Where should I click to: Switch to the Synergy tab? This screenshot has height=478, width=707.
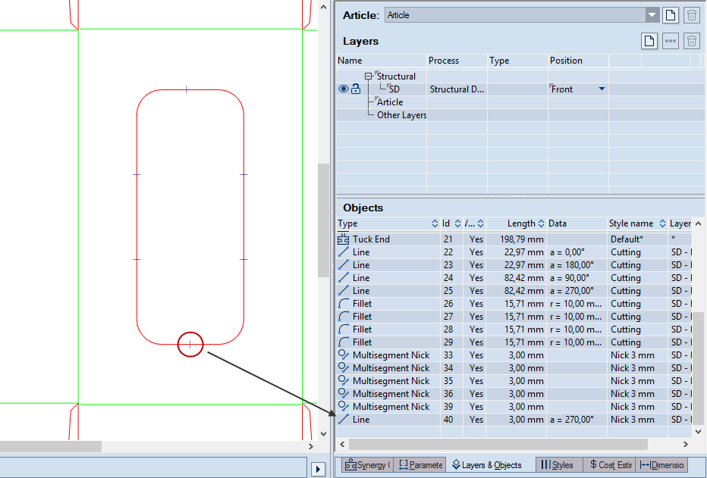366,465
